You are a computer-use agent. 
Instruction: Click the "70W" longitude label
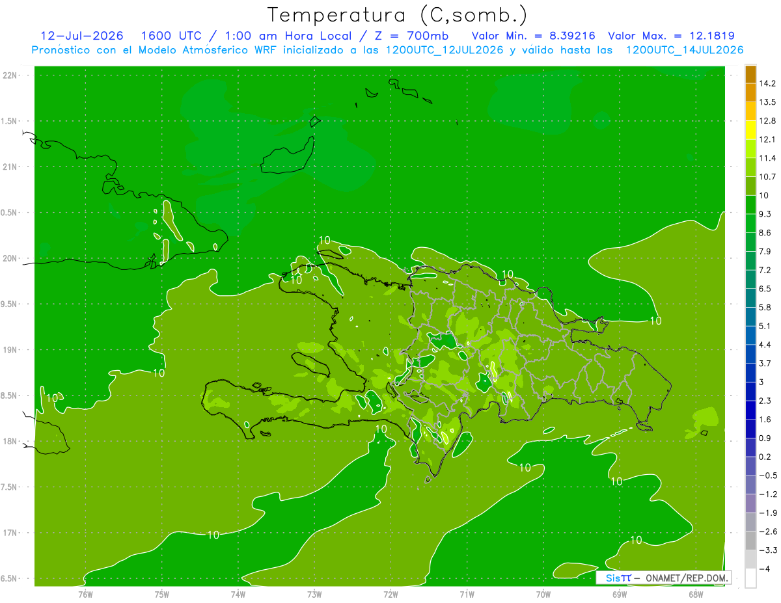tap(543, 595)
